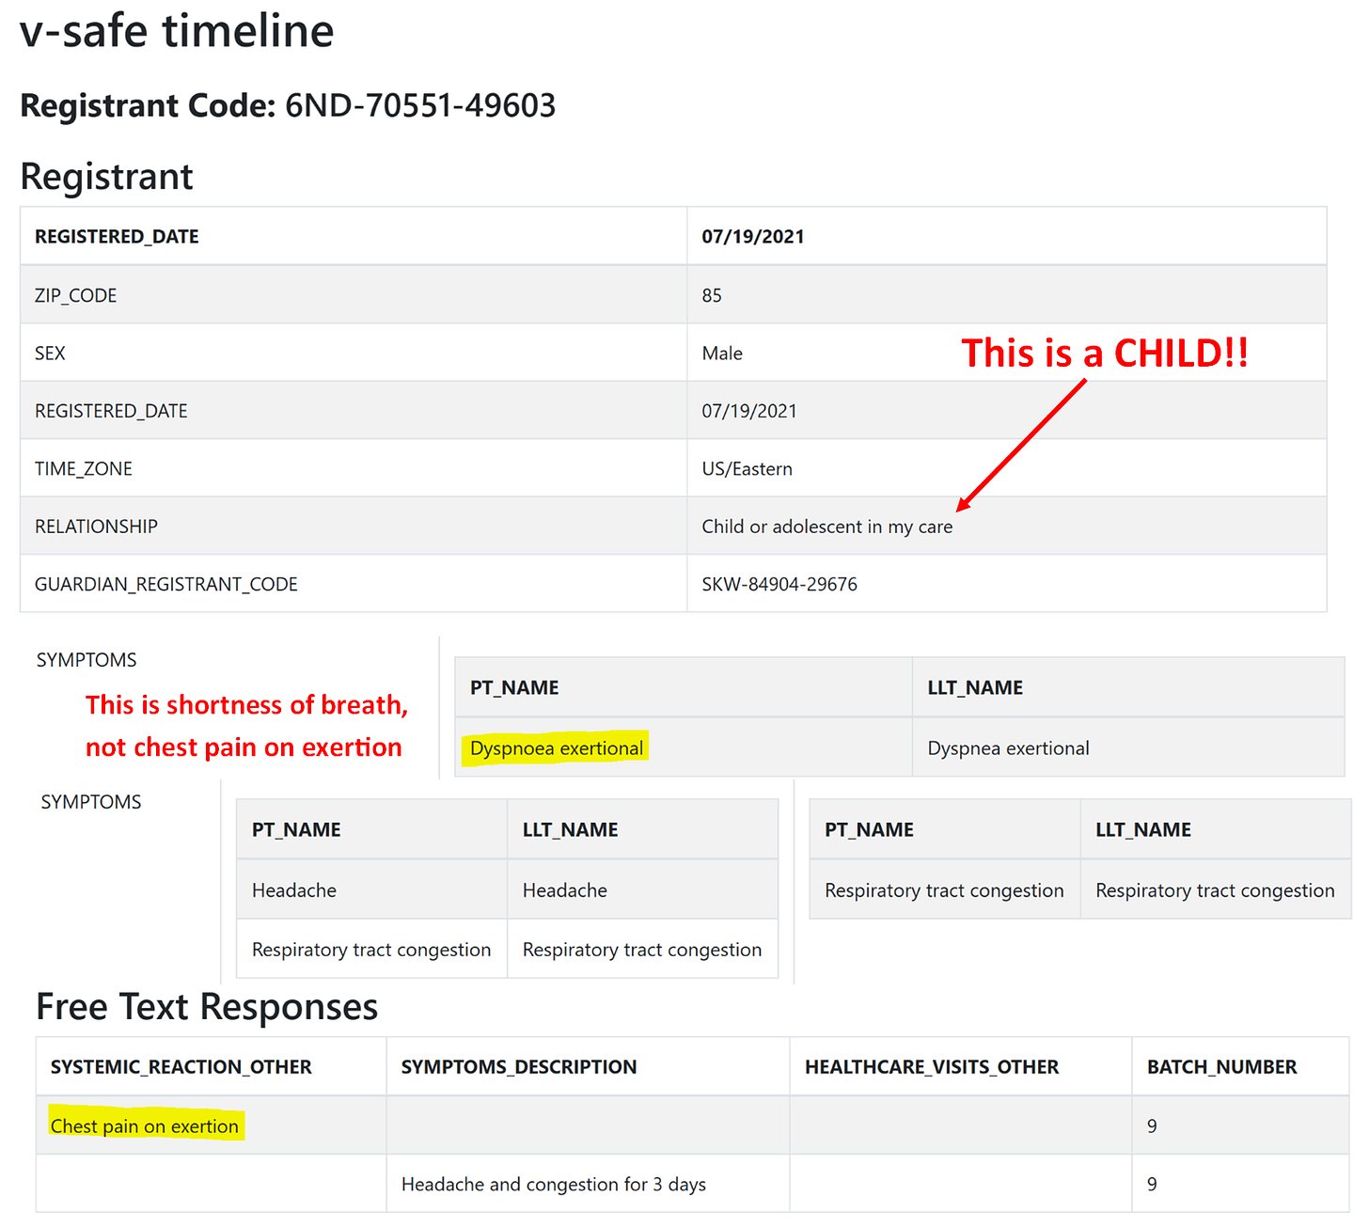Click the highlighted 'Chest pain on exertion' cell
1369x1227 pixels.
click(212, 1125)
